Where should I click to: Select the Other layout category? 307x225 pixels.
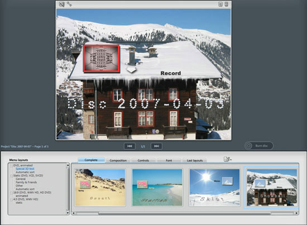click(x=19, y=186)
